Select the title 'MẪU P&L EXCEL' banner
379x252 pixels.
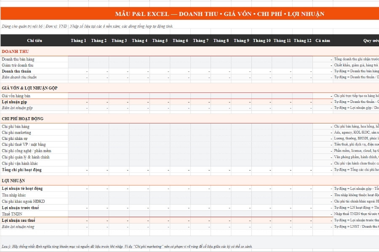click(190, 14)
